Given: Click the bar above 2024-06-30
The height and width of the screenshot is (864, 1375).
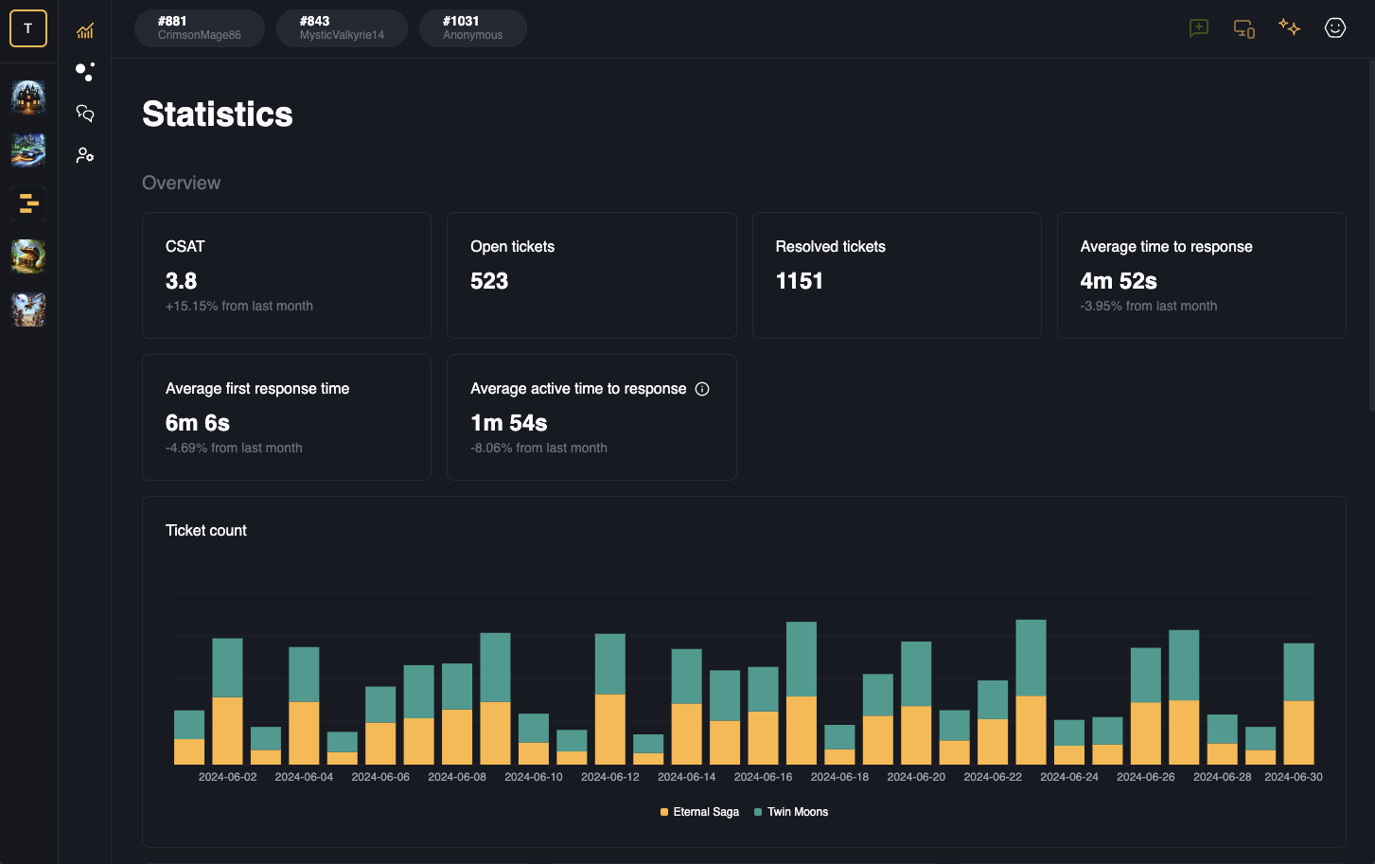Looking at the screenshot, I should tap(1298, 704).
